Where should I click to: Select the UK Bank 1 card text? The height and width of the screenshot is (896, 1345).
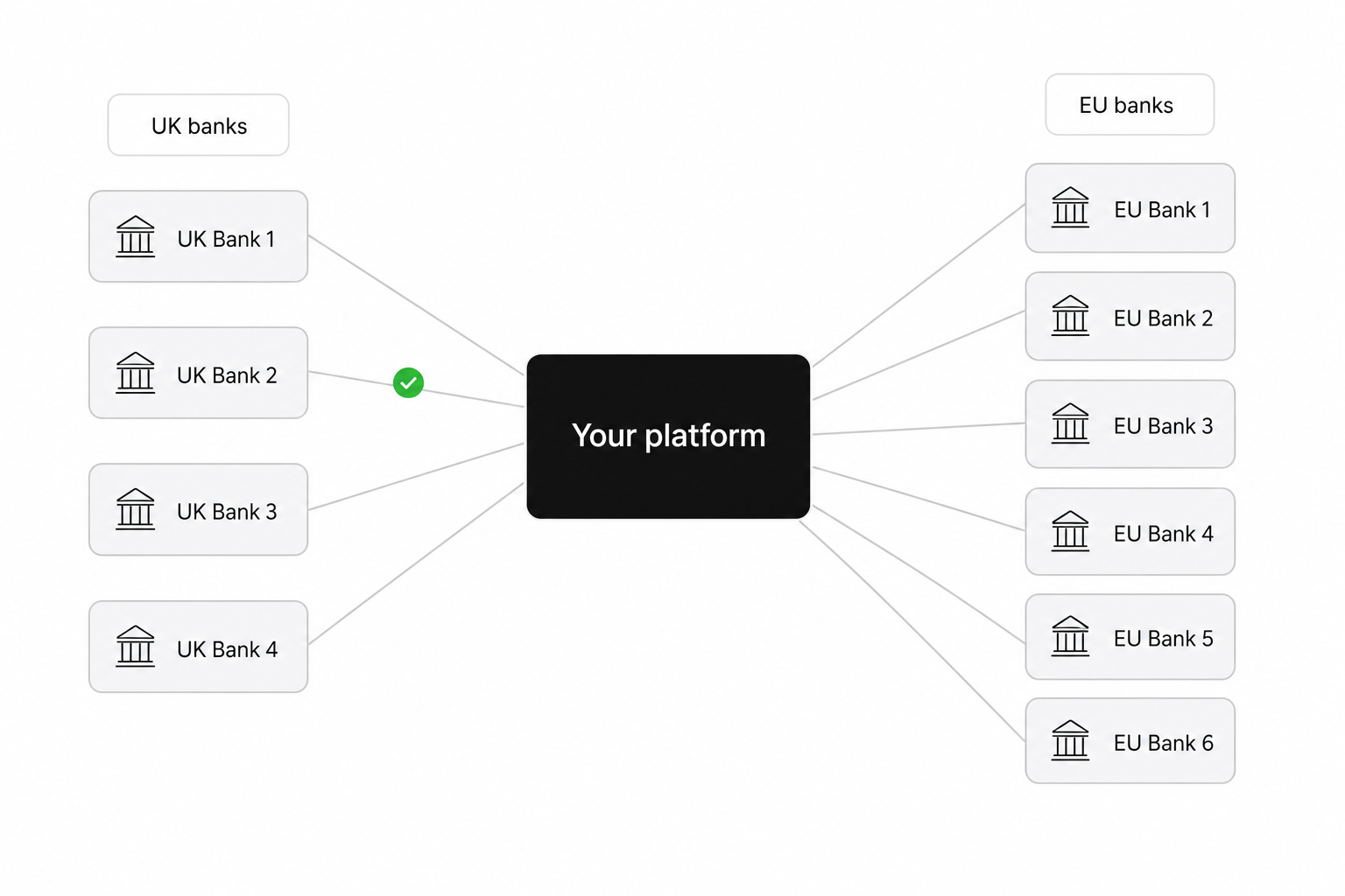pyautogui.click(x=226, y=239)
